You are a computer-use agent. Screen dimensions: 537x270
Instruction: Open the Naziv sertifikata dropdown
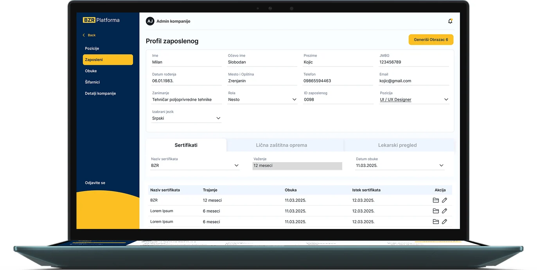pyautogui.click(x=236, y=166)
